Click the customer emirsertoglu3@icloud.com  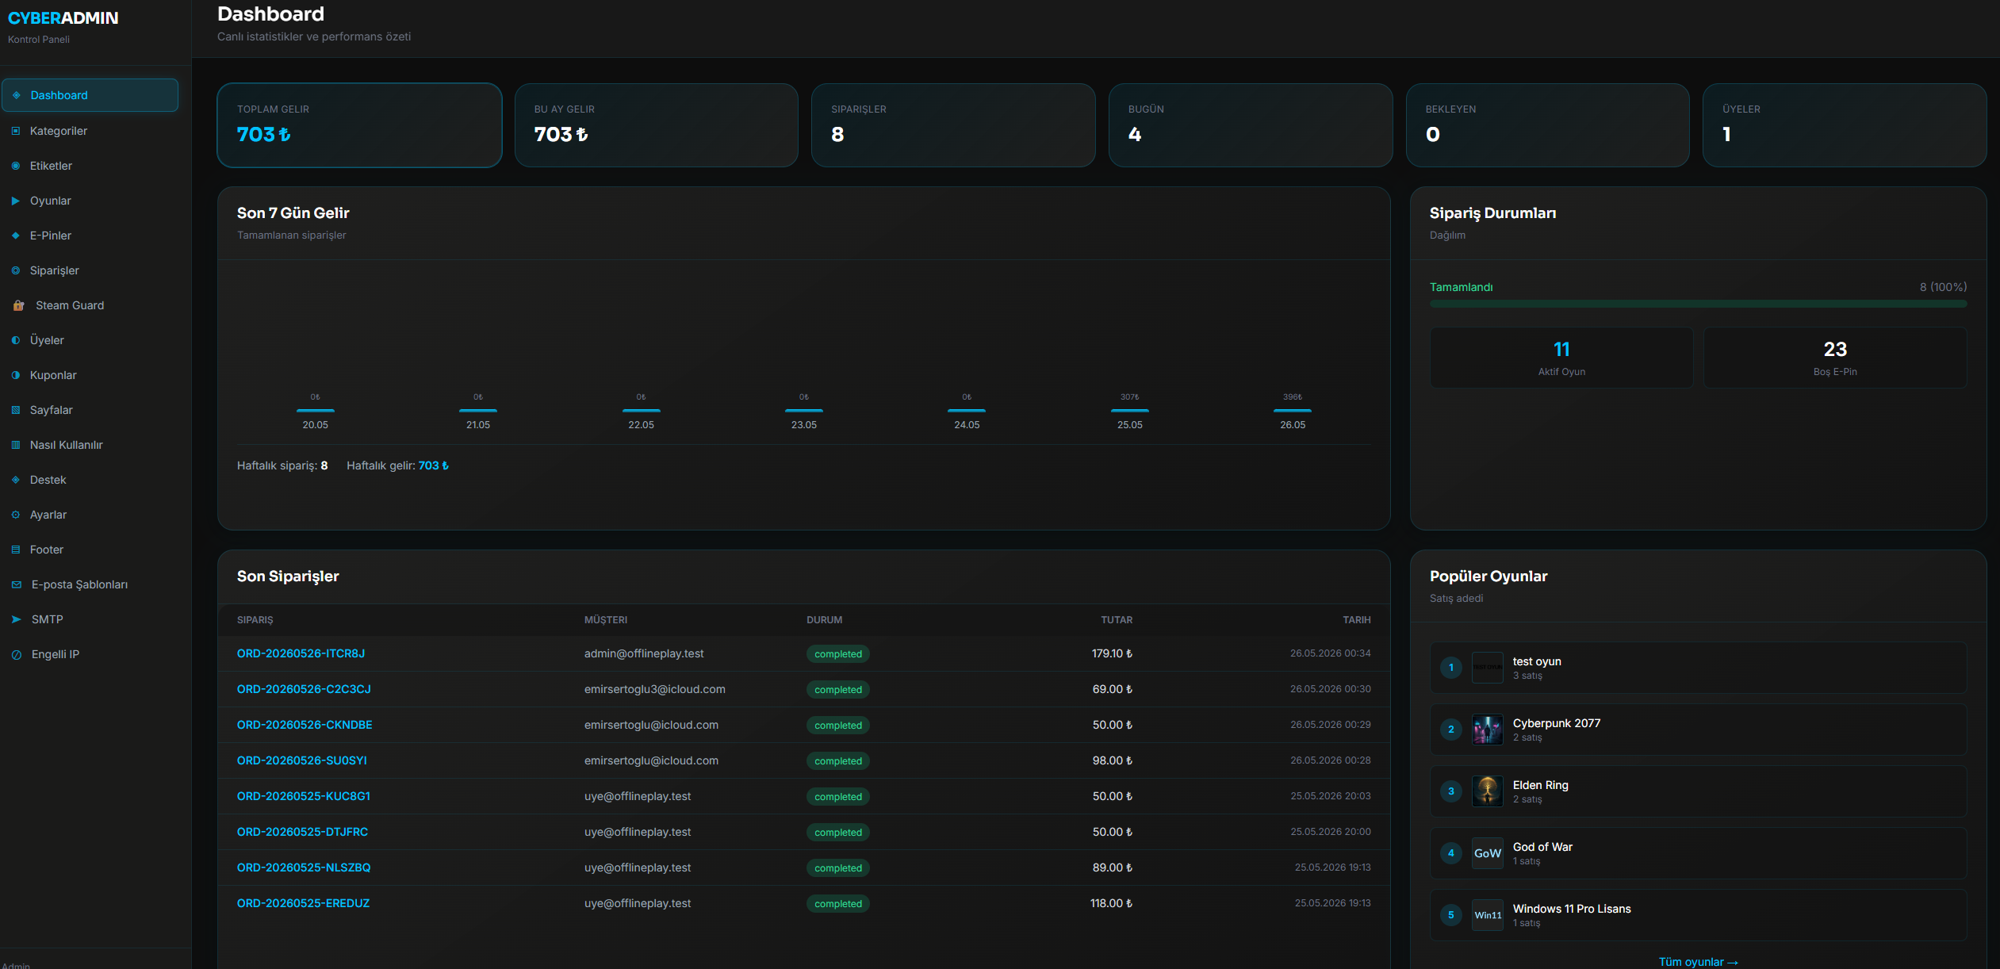pyautogui.click(x=655, y=689)
